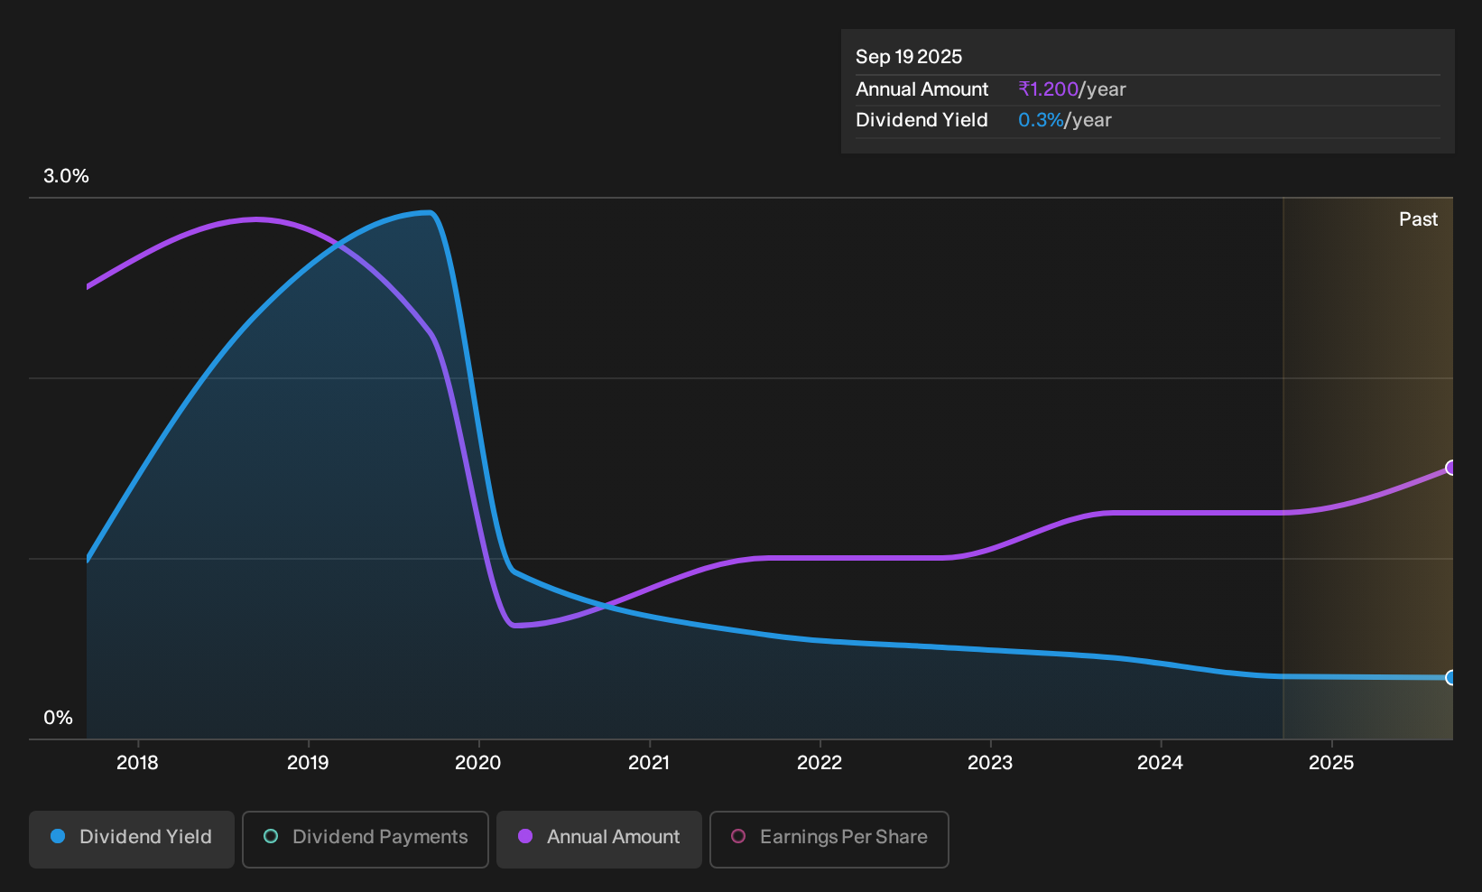Click the ₹1.200 annual amount value
Viewport: 1482px width, 892px height.
click(1048, 89)
